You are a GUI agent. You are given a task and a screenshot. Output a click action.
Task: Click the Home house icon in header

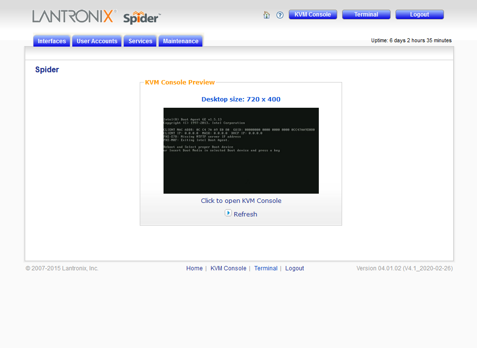[266, 15]
